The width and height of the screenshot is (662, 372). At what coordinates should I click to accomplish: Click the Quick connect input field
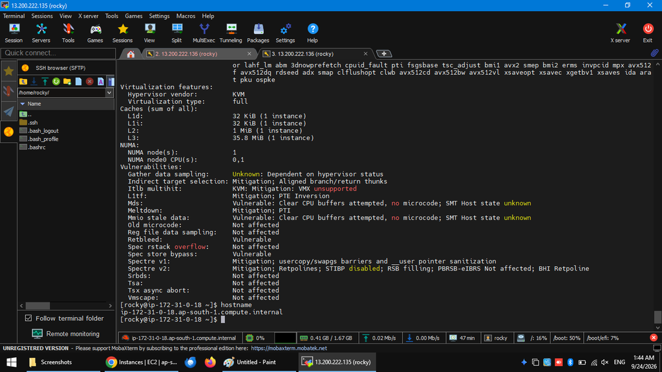(58, 53)
